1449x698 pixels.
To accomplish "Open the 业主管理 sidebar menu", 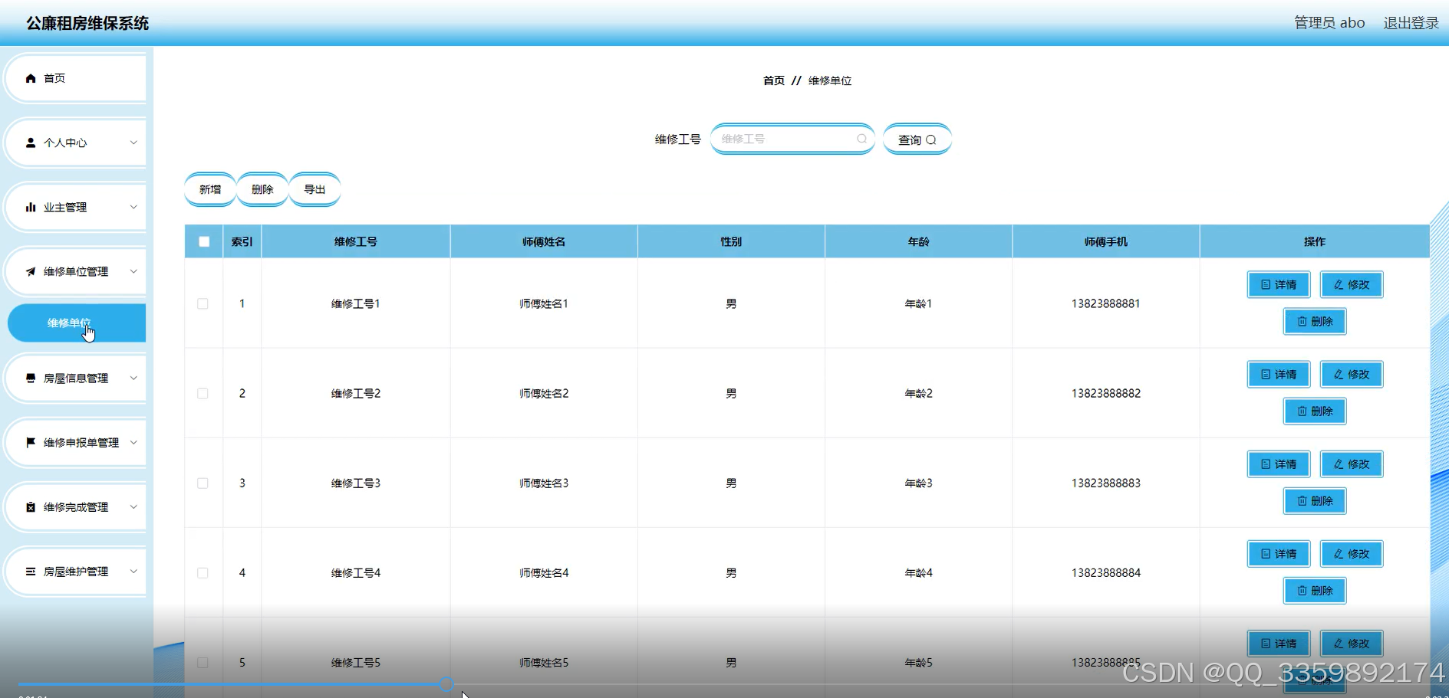I will click(x=76, y=207).
